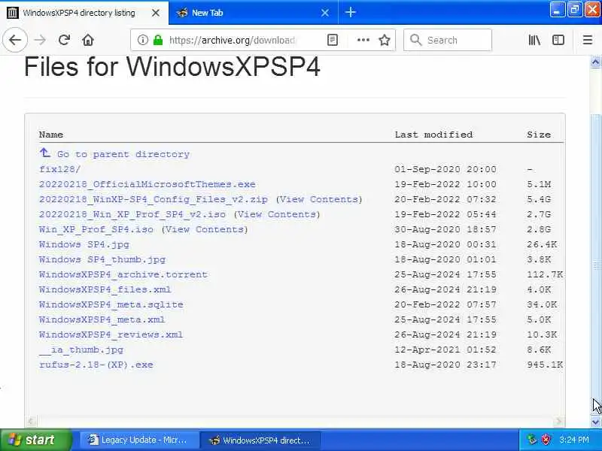Click the forward arrow navigation button

pos(40,40)
